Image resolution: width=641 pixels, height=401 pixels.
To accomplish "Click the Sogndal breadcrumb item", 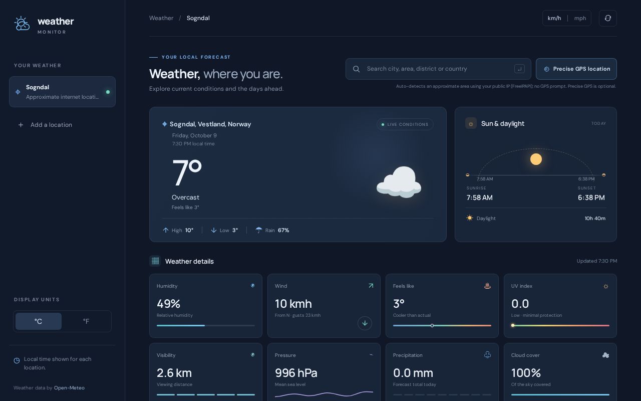I will tap(198, 18).
